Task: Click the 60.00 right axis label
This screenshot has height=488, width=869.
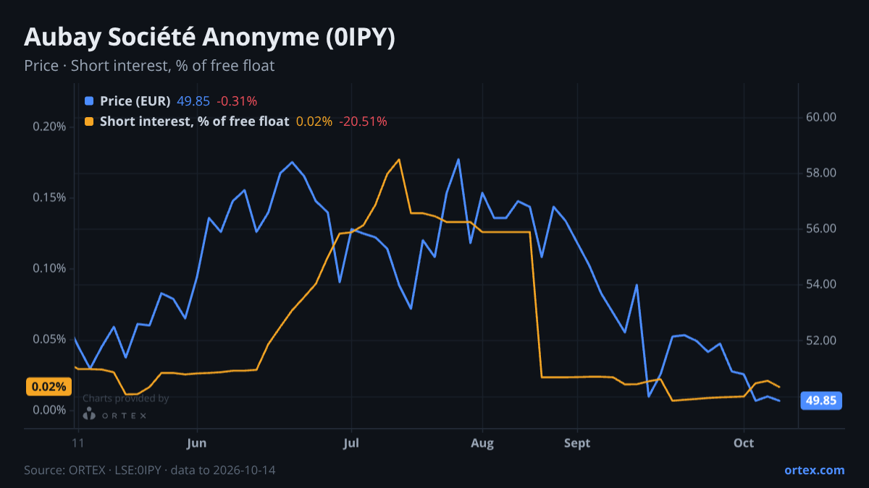Action: (821, 117)
